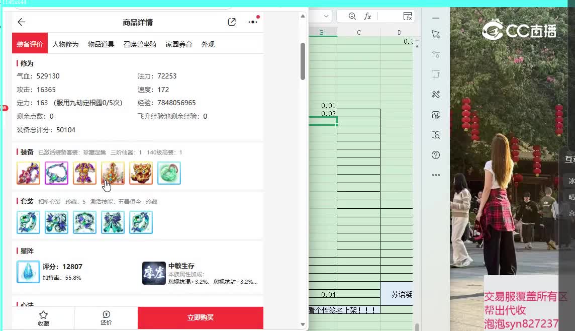This screenshot has height=331, width=575.
Task: Select the 装备评价 tab
Action: point(30,44)
